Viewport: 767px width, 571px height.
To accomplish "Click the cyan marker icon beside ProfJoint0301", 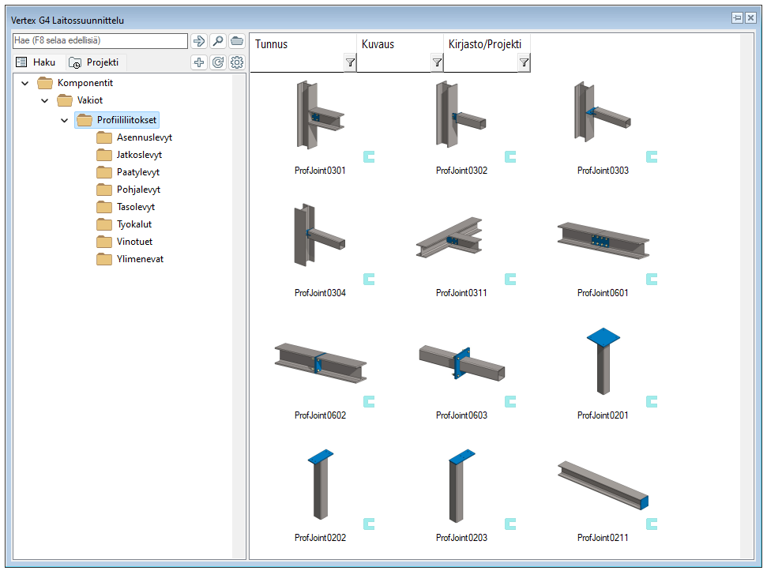I will (x=369, y=156).
